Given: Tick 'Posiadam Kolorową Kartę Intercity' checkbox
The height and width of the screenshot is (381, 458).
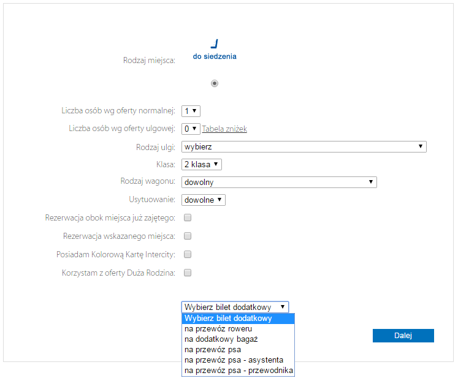Looking at the screenshot, I should click(188, 254).
